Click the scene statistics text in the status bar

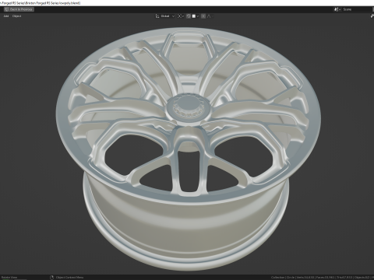[x=323, y=278]
